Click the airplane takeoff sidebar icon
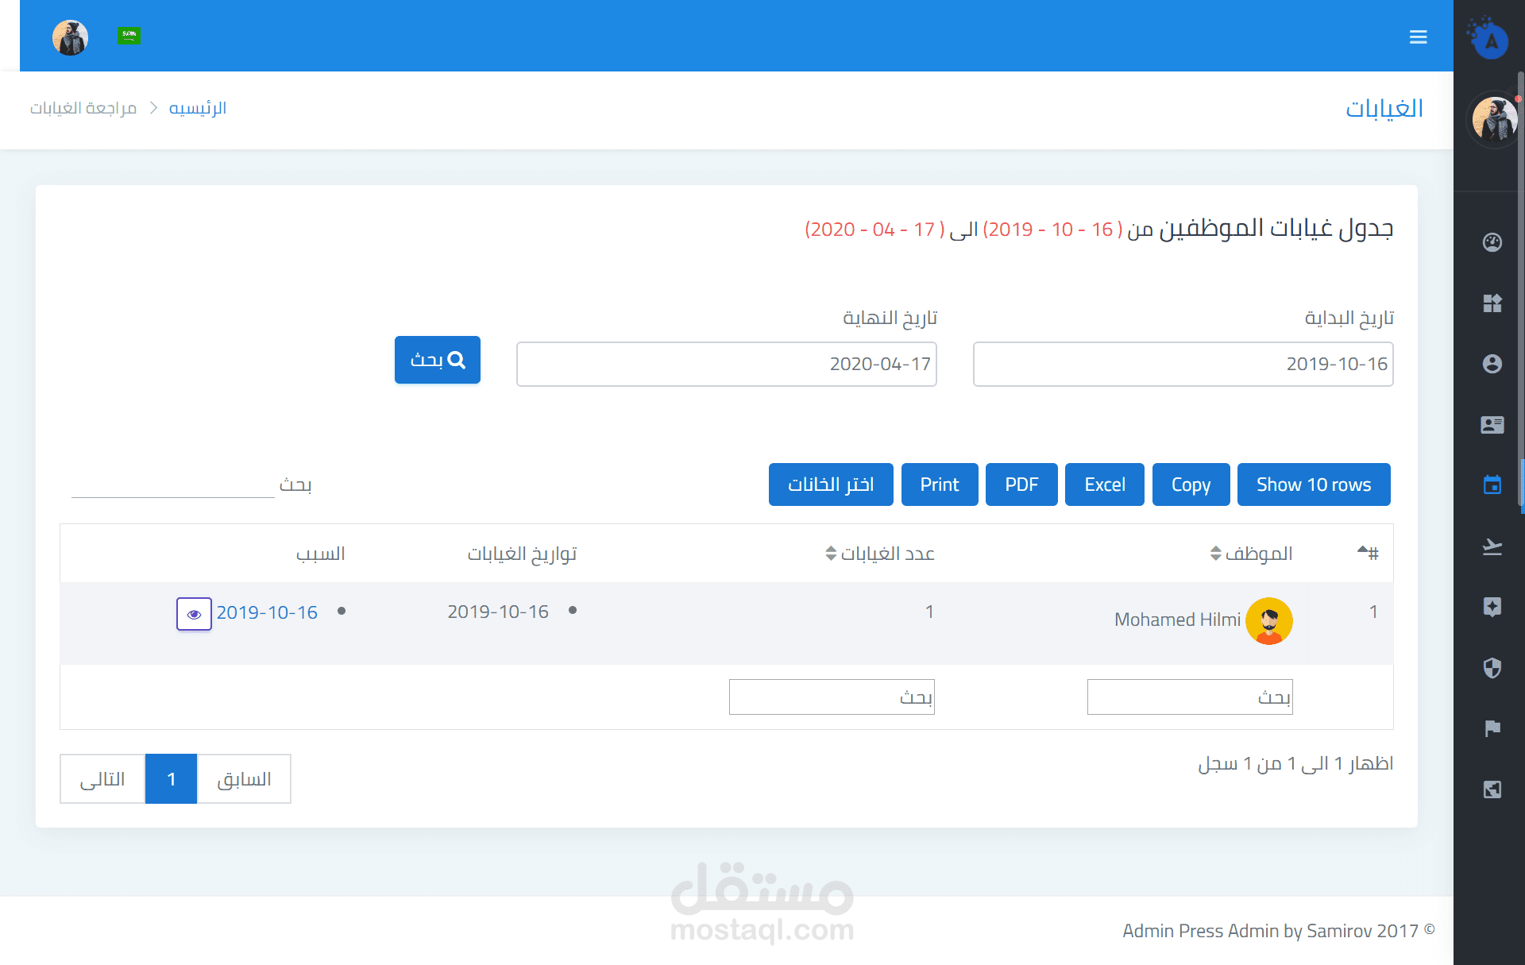Screen dimensions: 1525x965 coord(1492,546)
